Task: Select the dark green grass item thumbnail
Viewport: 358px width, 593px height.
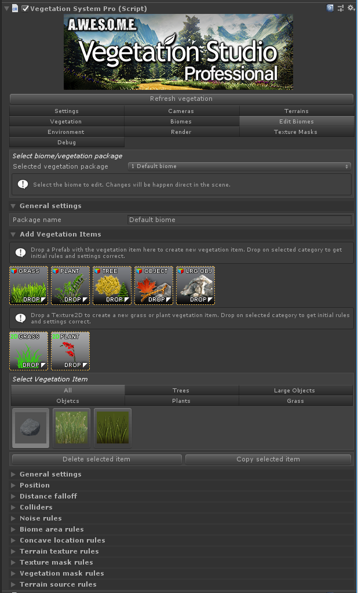Action: tap(112, 428)
